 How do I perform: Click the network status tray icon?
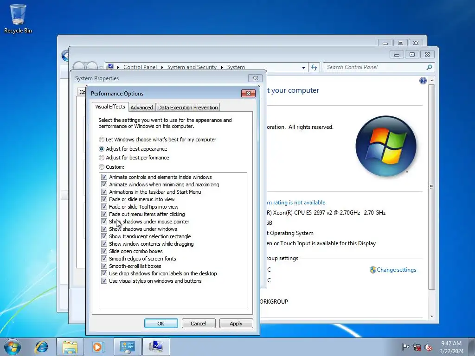417,347
